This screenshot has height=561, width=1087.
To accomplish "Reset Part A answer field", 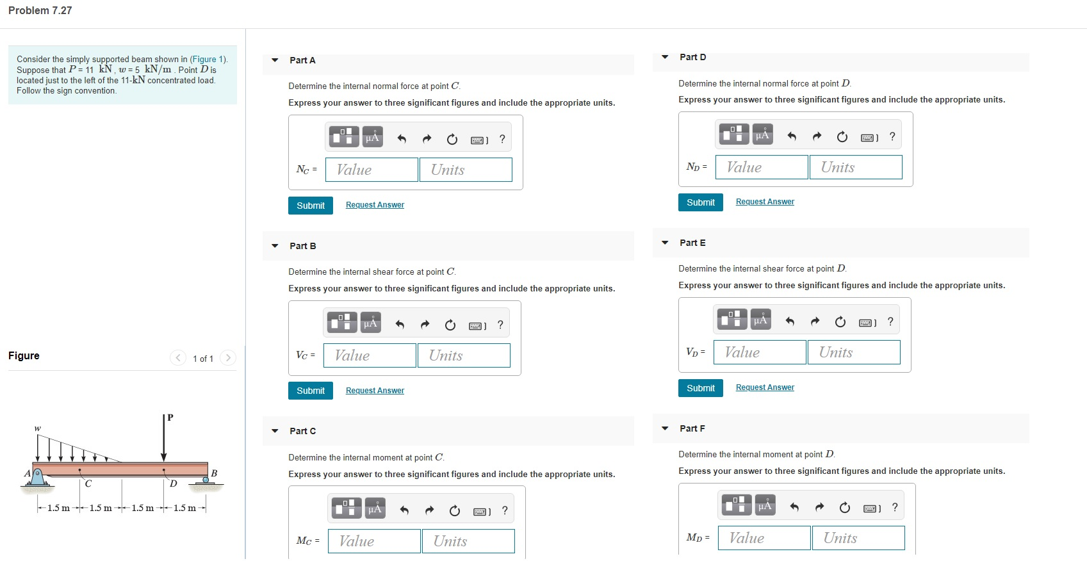I will [x=452, y=139].
